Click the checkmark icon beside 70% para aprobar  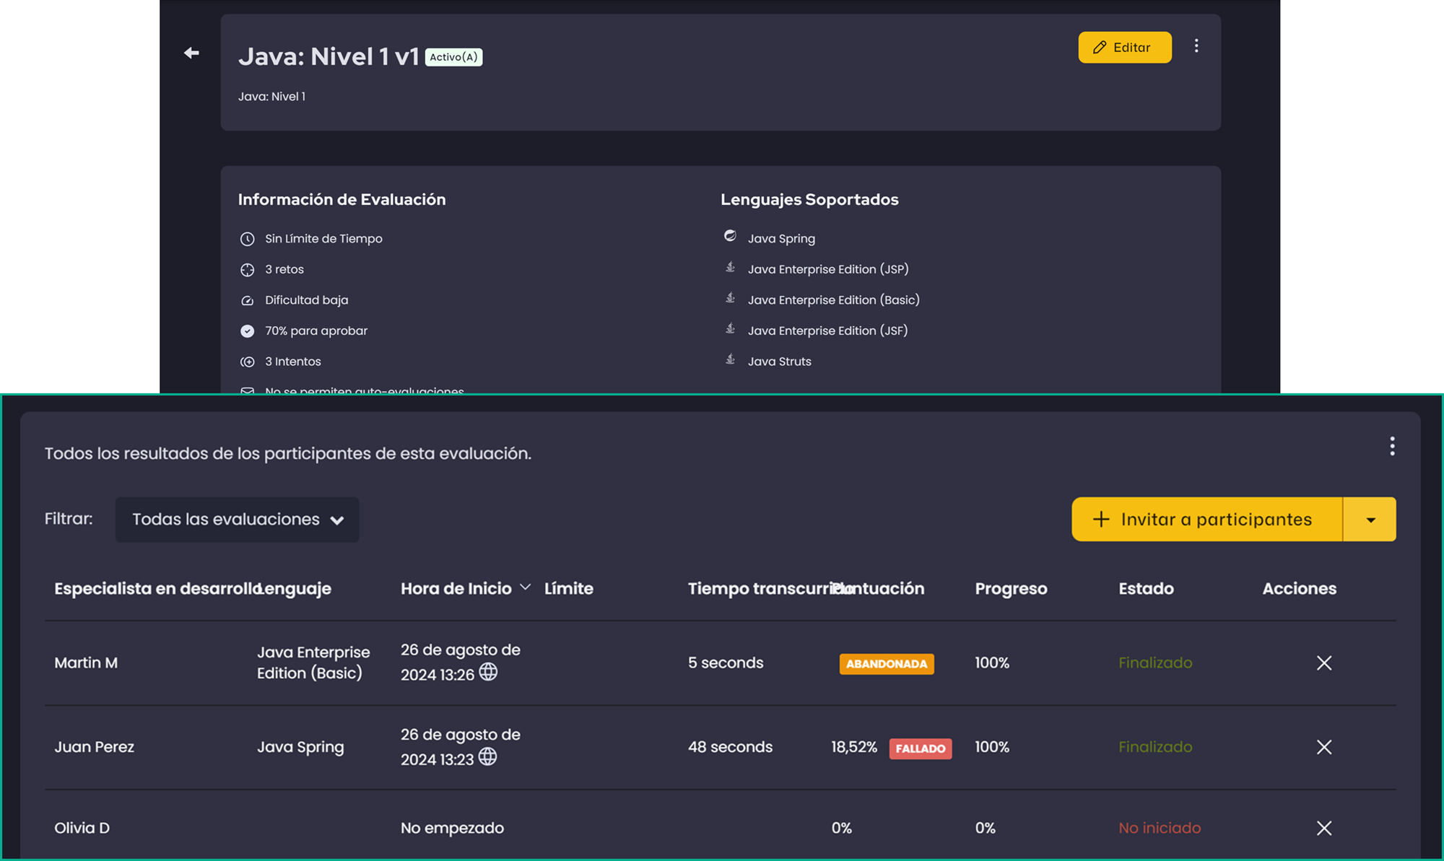pos(247,331)
